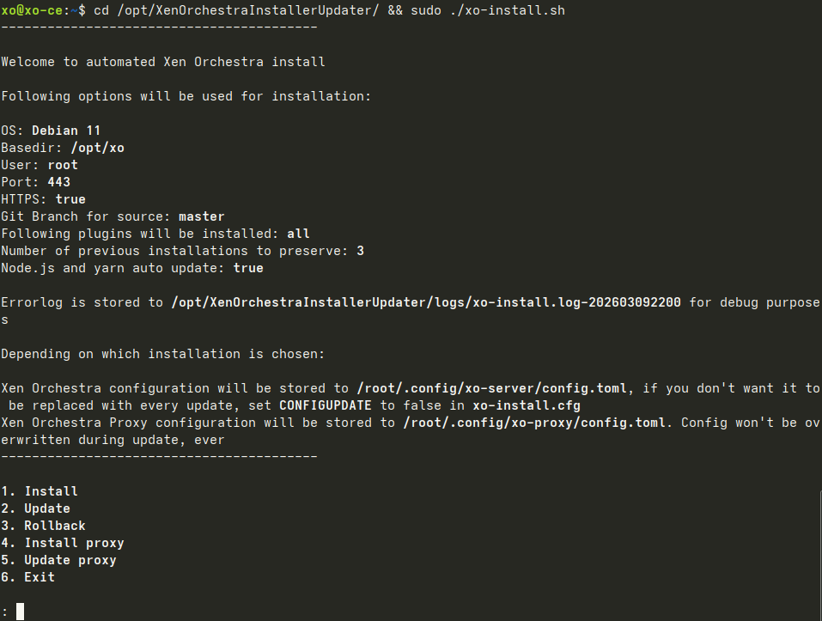The image size is (822, 621).
Task: Click the port value 443
Action: tap(59, 182)
